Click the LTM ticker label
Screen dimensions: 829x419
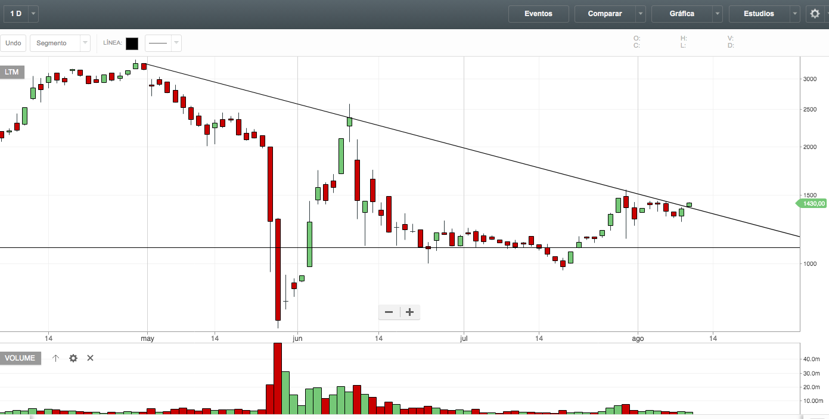pyautogui.click(x=12, y=72)
